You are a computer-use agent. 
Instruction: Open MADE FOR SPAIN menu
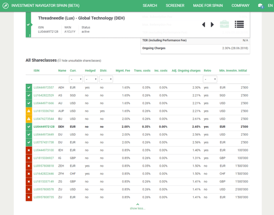[x=208, y=6]
